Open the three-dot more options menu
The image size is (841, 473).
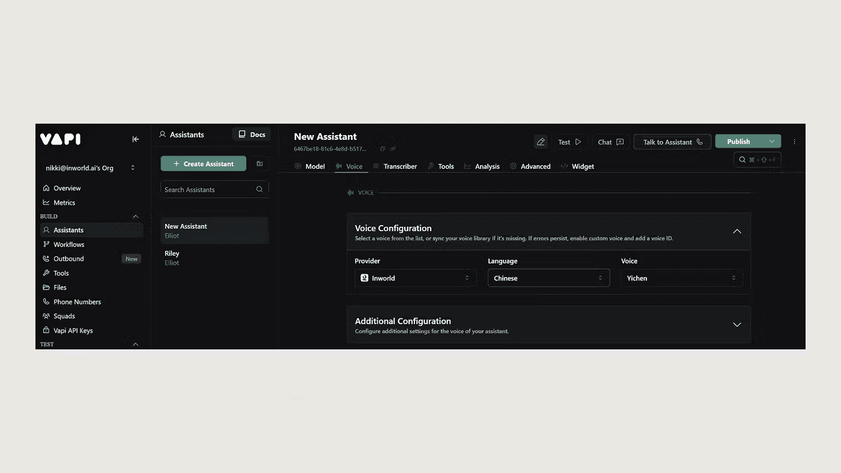(x=794, y=142)
